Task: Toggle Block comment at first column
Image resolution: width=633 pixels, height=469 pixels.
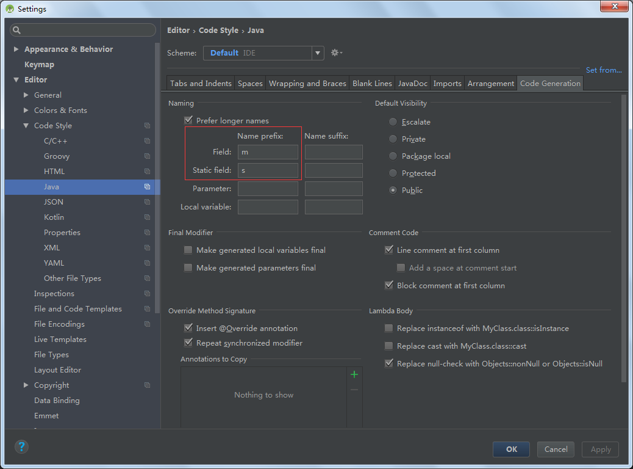Action: point(388,285)
